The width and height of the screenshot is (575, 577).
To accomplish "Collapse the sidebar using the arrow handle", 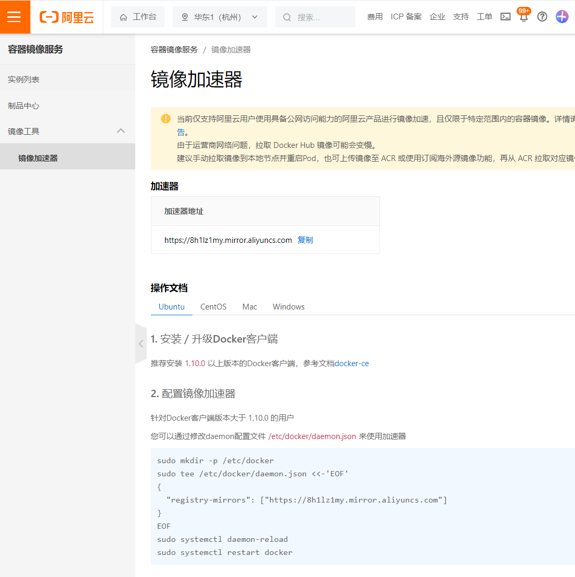I will 141,344.
